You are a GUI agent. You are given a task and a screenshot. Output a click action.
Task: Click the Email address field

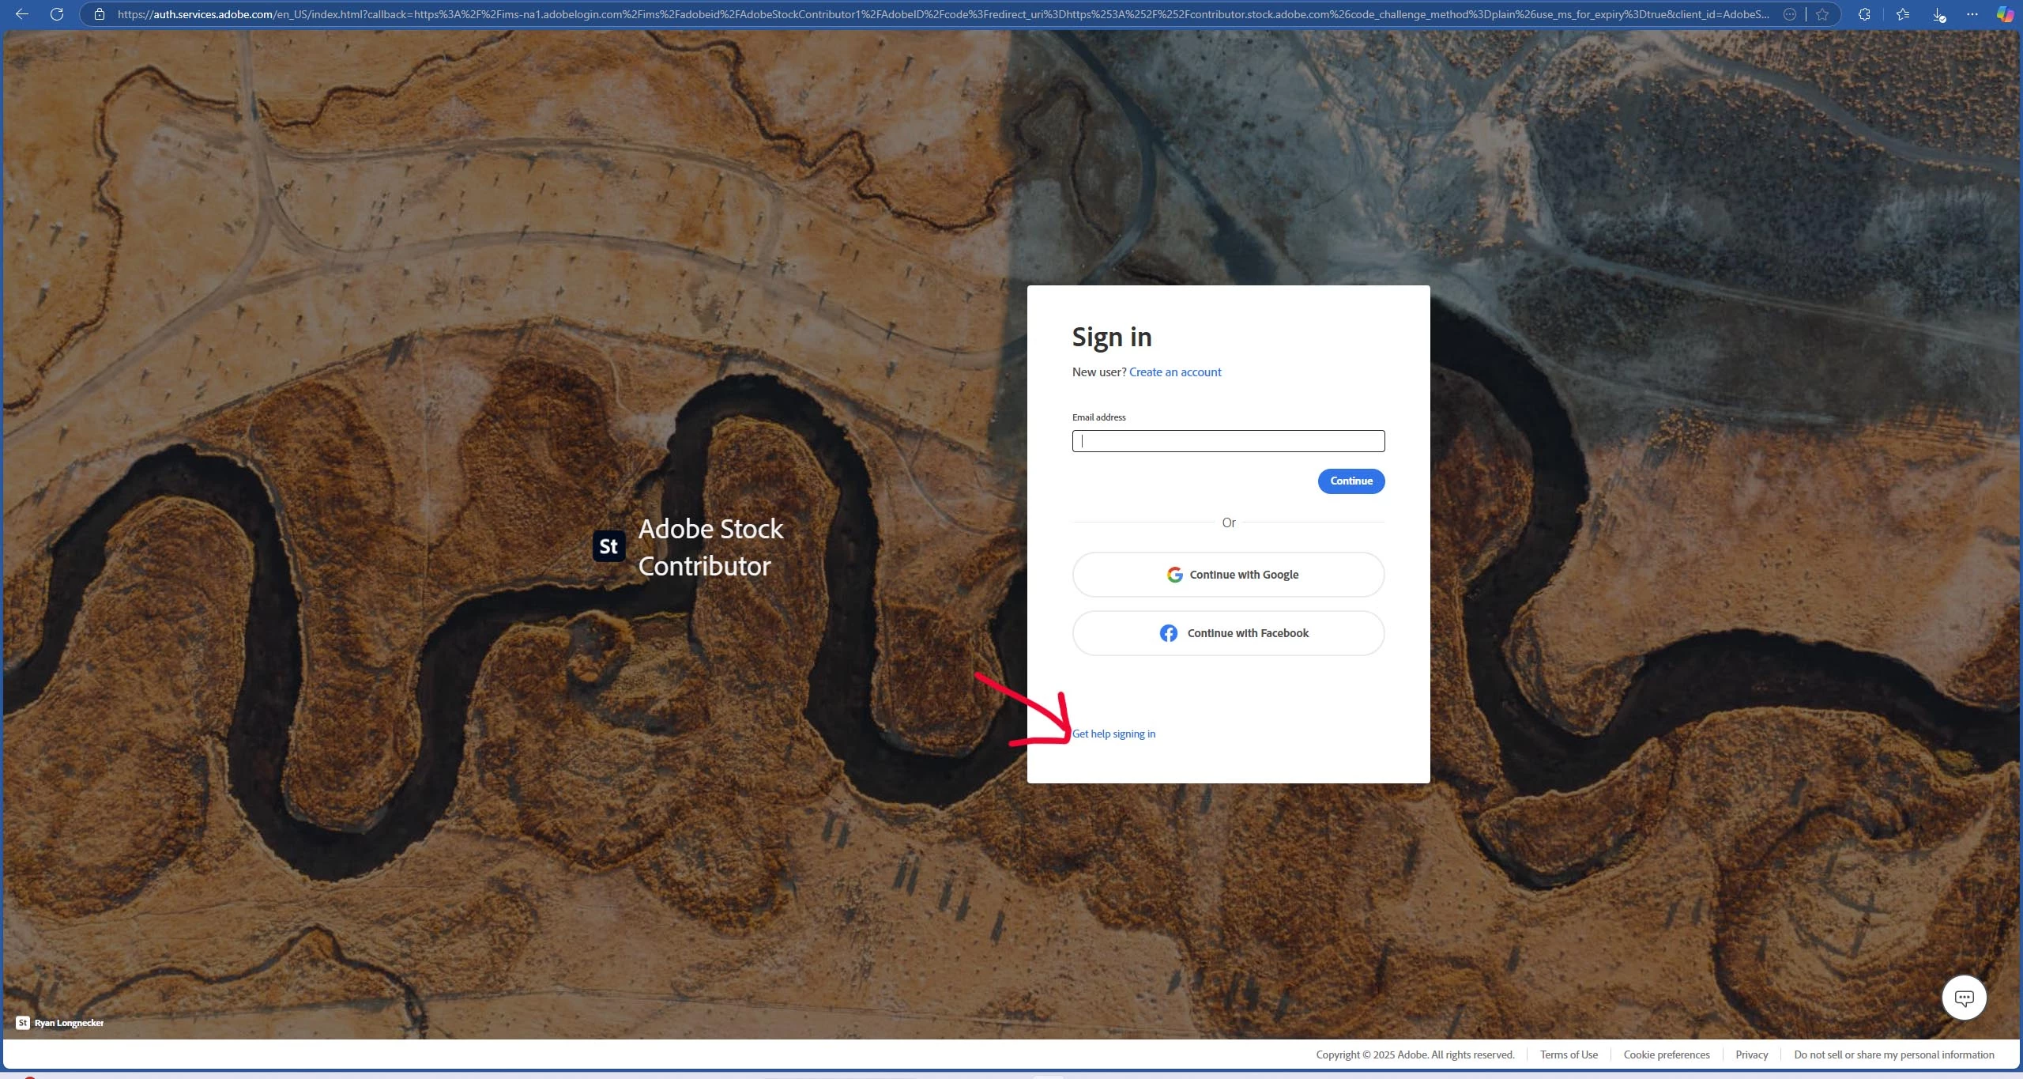(x=1228, y=441)
